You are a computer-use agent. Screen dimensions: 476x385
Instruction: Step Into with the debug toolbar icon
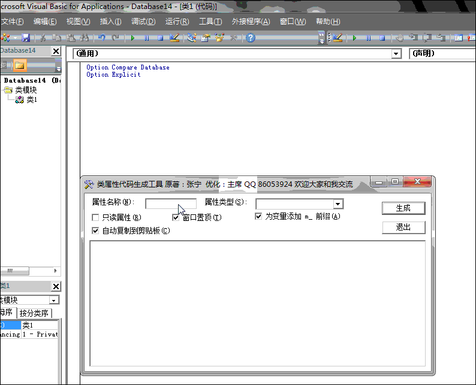point(414,38)
